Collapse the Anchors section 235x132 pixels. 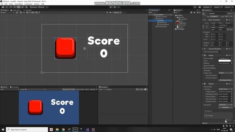(203, 32)
